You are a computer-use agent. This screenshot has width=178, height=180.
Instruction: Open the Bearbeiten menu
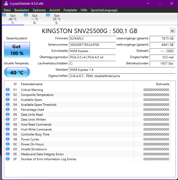coord(22,10)
